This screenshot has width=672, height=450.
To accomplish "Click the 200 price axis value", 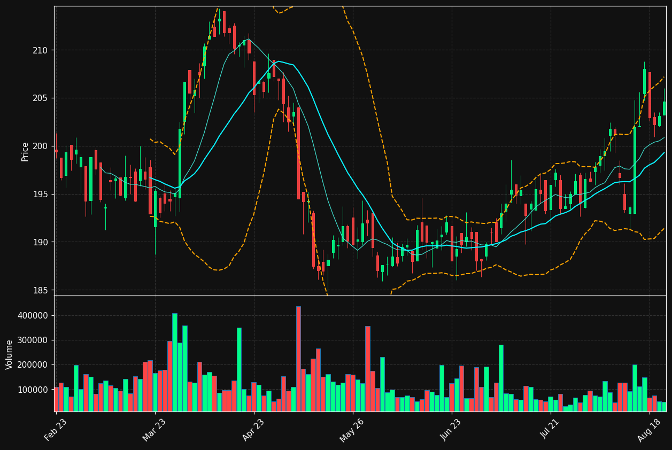I will click(x=40, y=146).
